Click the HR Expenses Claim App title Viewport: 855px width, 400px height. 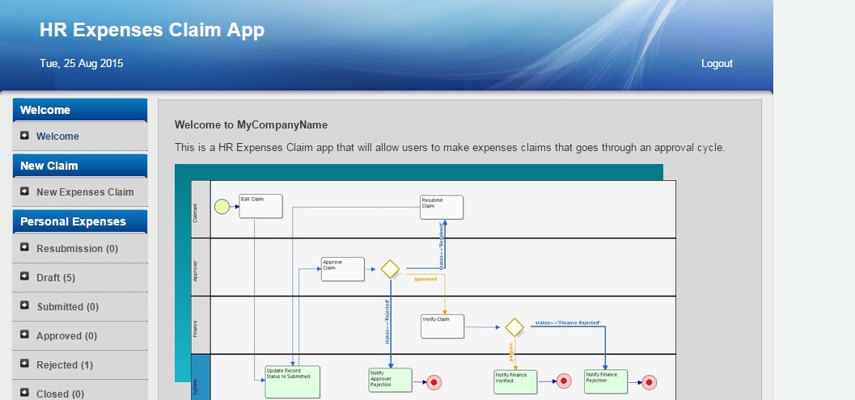point(152,30)
